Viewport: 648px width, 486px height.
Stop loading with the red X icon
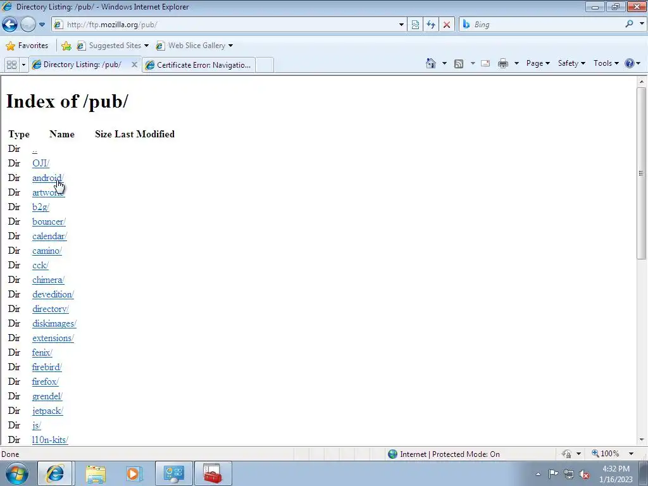(447, 25)
